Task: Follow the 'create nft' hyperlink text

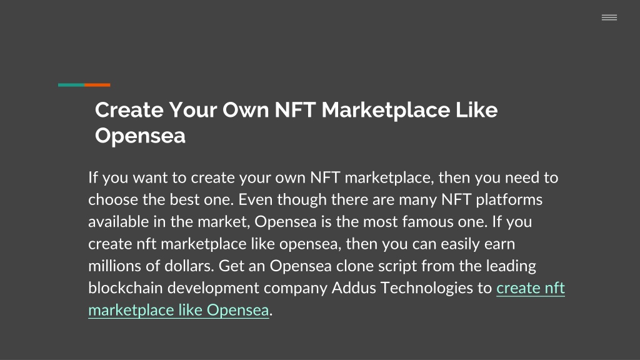Action: pos(530,287)
